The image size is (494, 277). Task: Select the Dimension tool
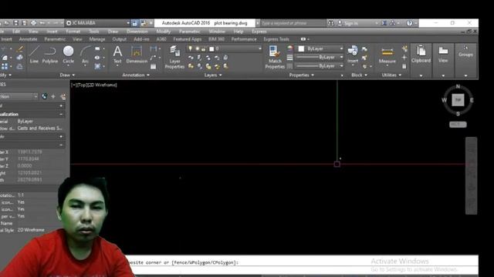tap(137, 55)
